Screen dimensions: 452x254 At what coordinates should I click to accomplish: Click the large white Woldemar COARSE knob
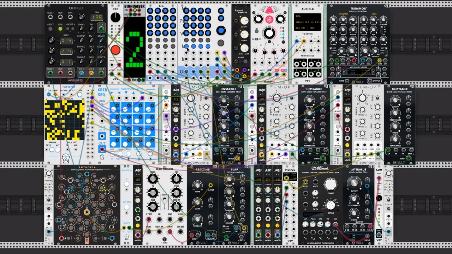point(331,184)
